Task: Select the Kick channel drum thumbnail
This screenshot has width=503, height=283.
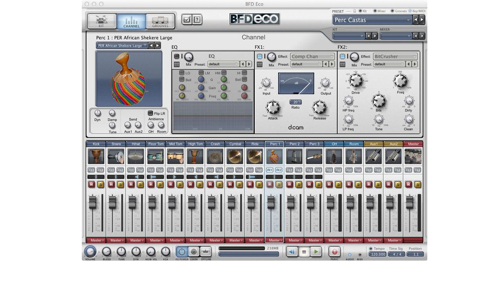Action: [x=96, y=156]
